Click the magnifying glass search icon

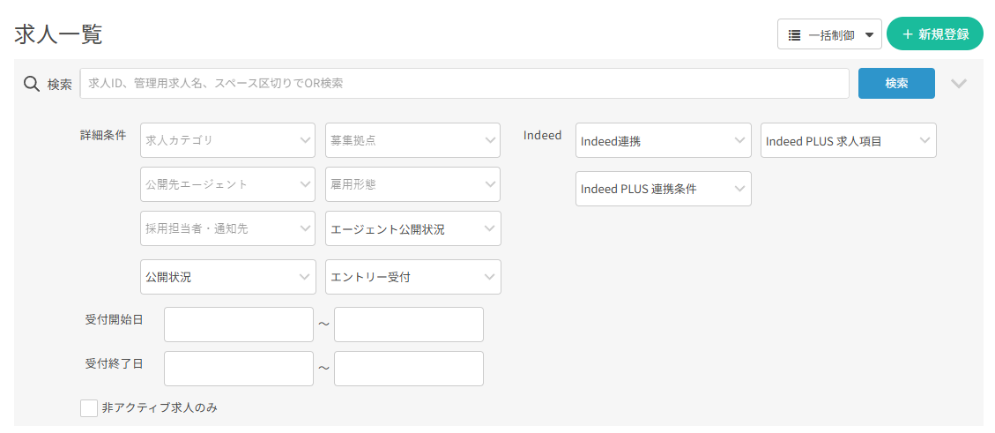point(31,84)
